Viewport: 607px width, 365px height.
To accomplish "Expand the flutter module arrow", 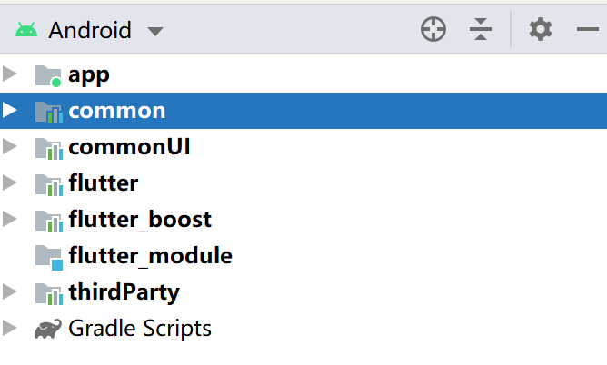I will 10,183.
